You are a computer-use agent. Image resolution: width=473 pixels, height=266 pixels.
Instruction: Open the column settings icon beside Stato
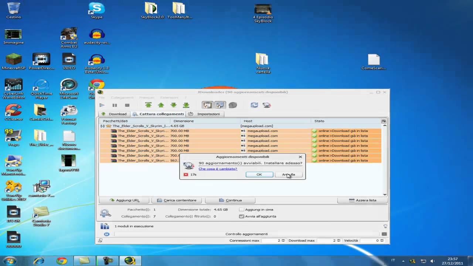[x=384, y=121]
